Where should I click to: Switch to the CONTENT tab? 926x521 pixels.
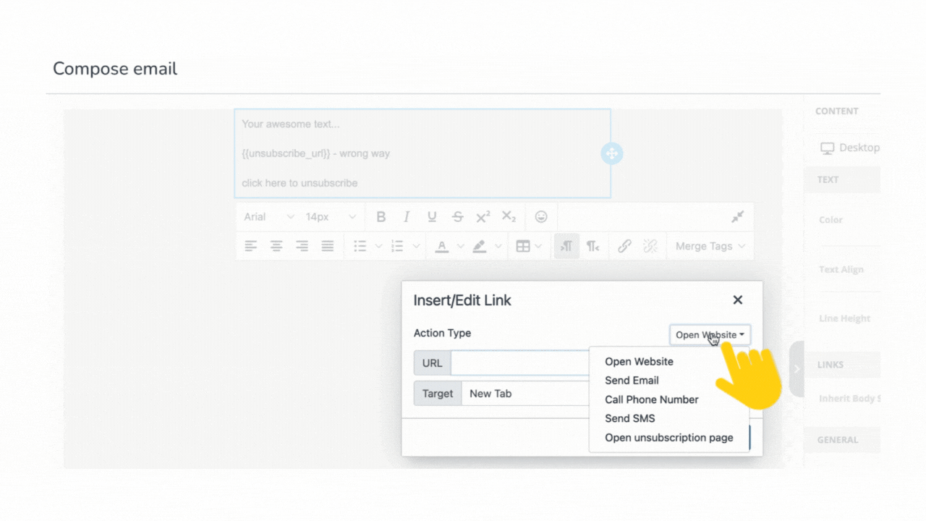836,111
